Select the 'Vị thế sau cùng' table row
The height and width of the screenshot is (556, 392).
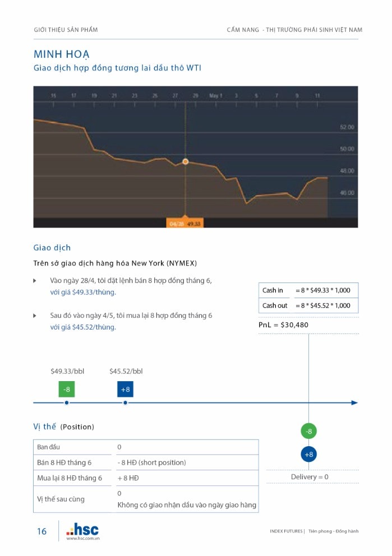[146, 499]
